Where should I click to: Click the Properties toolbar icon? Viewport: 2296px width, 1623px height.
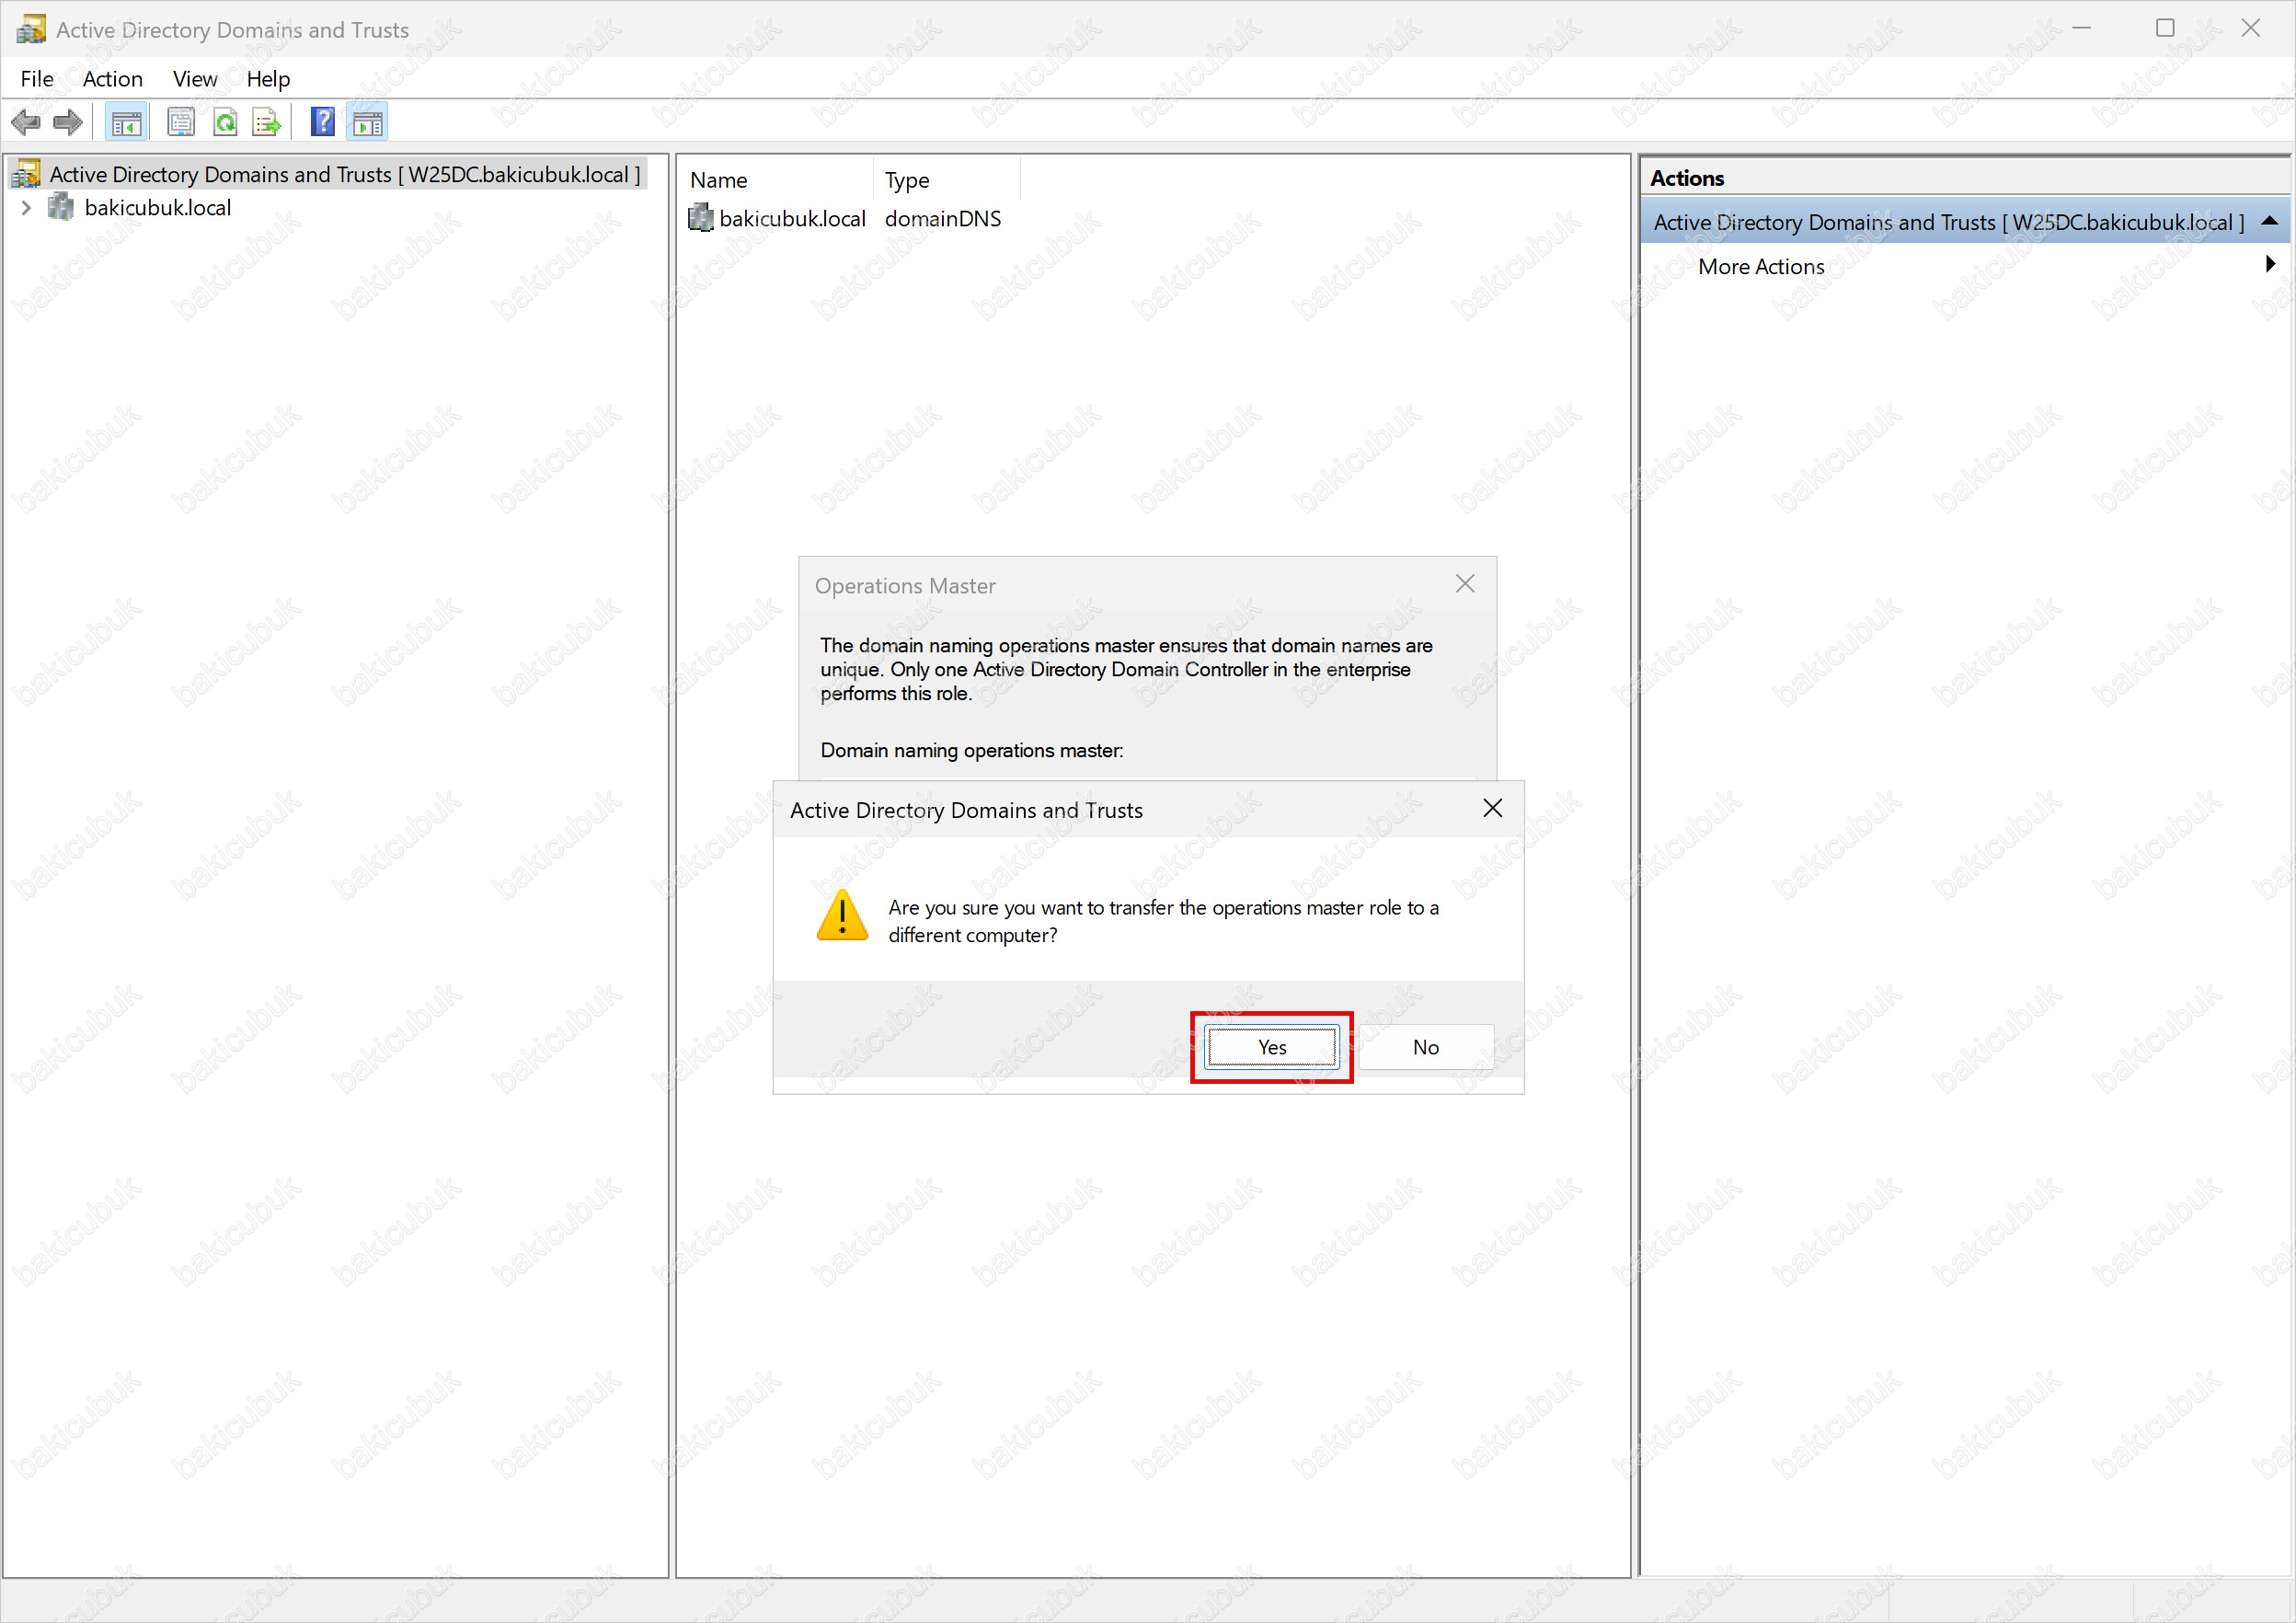click(x=181, y=123)
